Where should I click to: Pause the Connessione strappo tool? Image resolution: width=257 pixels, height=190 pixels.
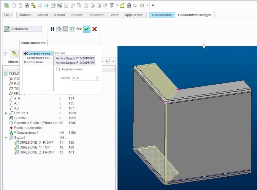52,29
